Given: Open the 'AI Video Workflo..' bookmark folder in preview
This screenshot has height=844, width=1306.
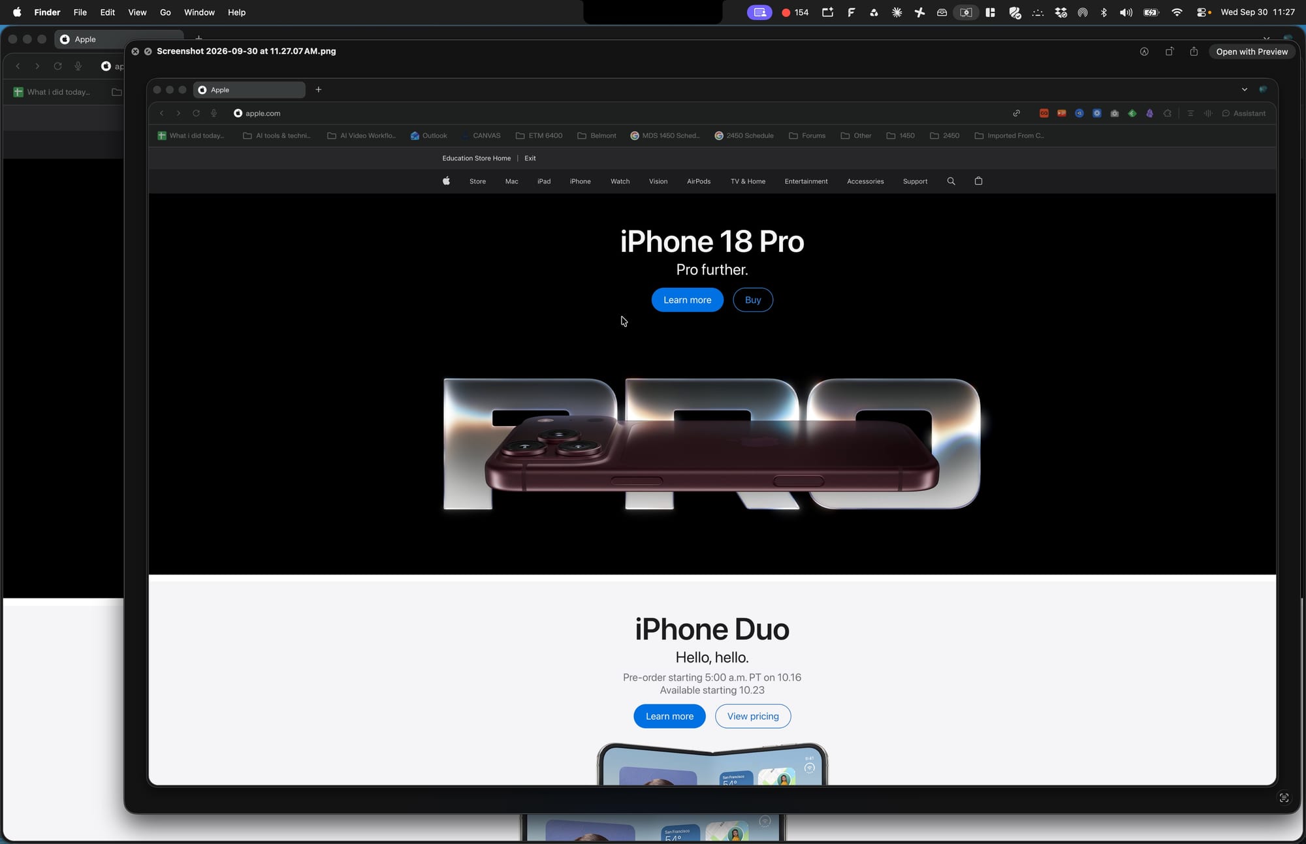Looking at the screenshot, I should point(362,136).
